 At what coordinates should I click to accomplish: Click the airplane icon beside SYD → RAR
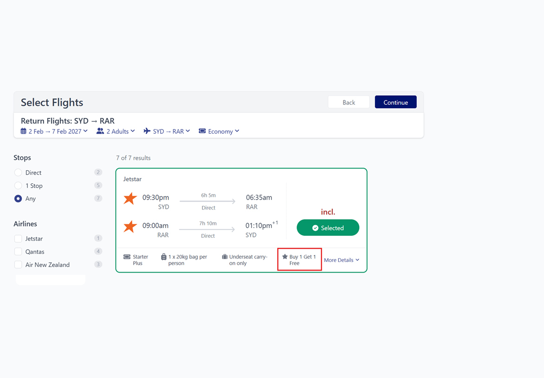pos(147,131)
